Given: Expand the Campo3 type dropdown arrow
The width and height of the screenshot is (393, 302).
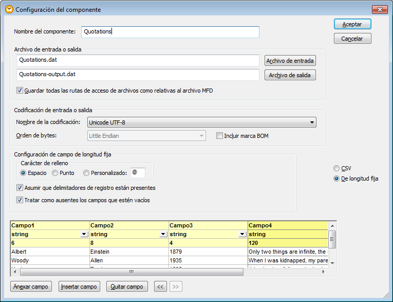Looking at the screenshot, I should click(x=242, y=235).
